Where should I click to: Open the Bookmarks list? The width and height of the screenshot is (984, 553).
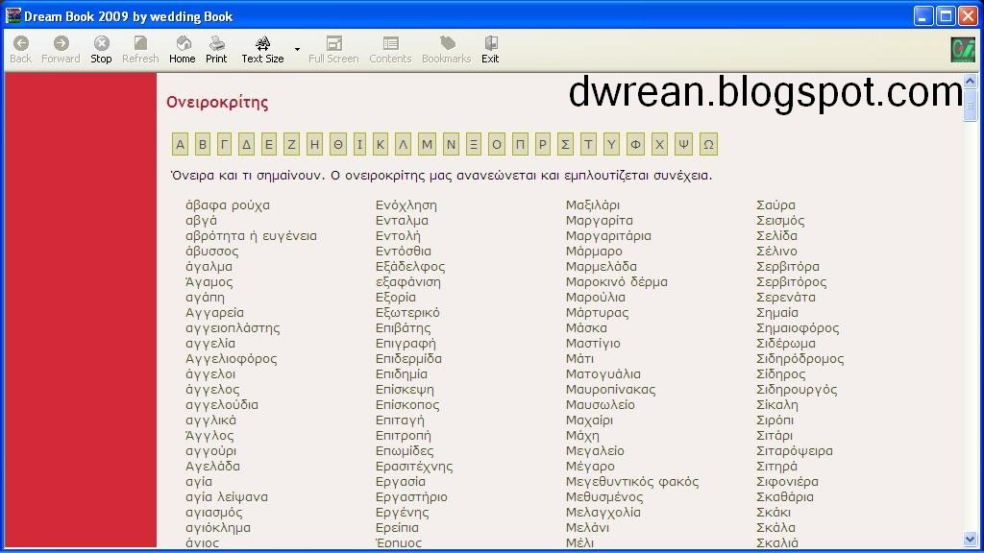click(x=446, y=45)
